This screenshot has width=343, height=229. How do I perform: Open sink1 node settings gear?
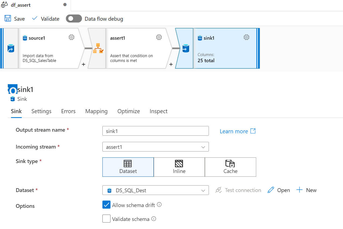click(x=246, y=37)
